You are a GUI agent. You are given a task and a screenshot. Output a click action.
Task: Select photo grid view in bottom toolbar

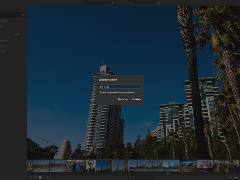tap(31, 177)
